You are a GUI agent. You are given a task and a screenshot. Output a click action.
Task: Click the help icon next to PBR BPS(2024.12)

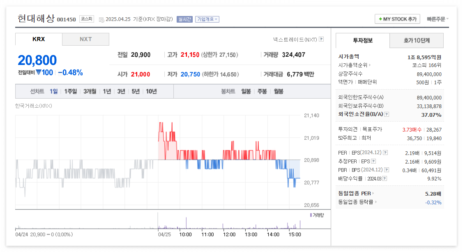386,169
